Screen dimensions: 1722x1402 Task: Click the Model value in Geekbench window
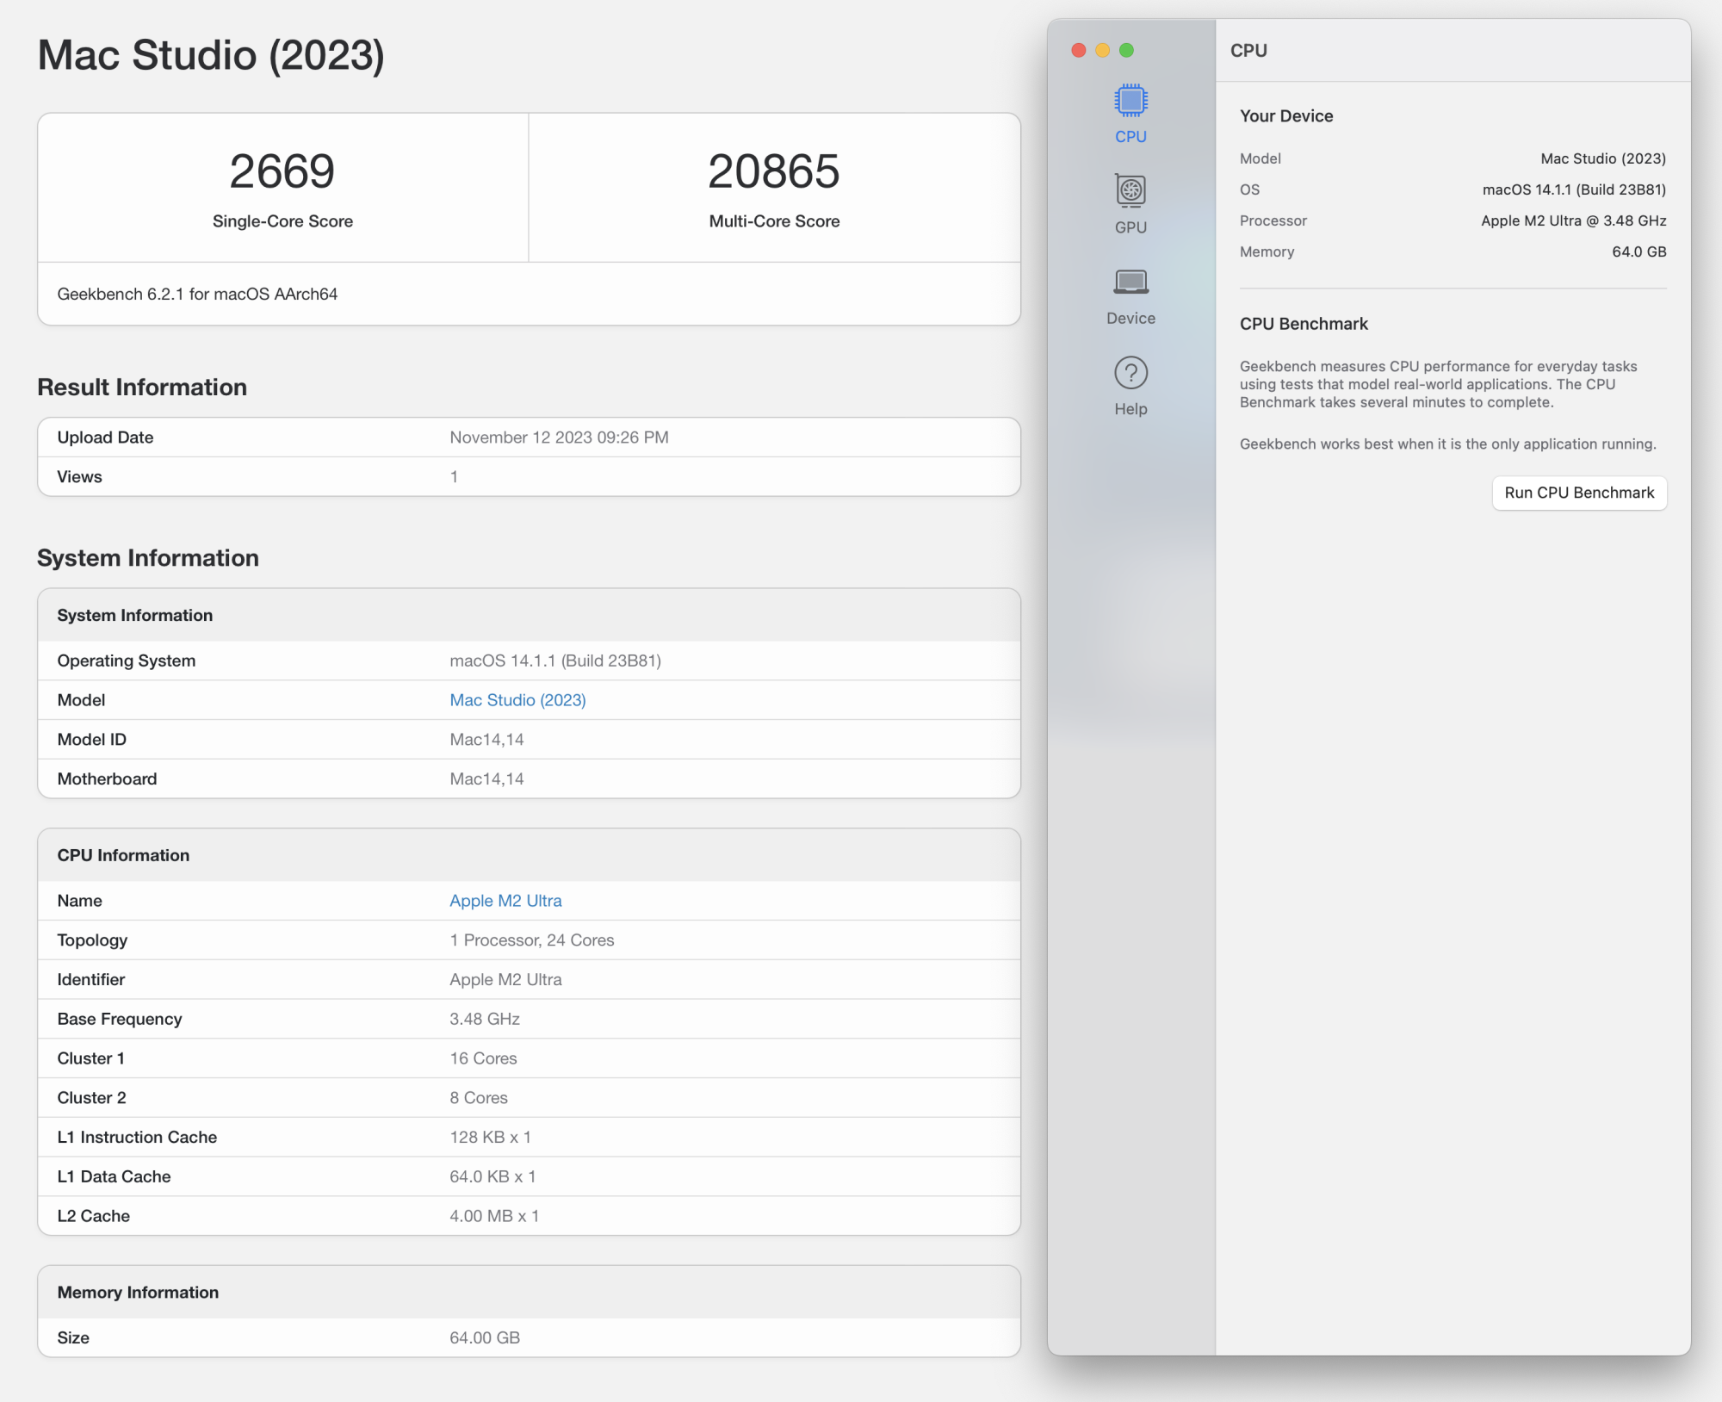1603,158
